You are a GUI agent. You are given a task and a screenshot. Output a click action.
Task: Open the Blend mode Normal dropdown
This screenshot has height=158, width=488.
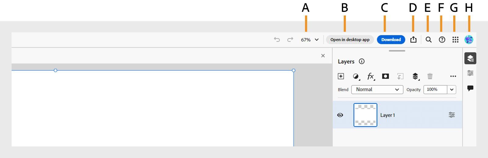377,90
